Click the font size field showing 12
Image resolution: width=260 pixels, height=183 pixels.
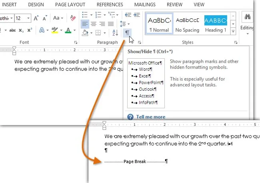(x=20, y=18)
